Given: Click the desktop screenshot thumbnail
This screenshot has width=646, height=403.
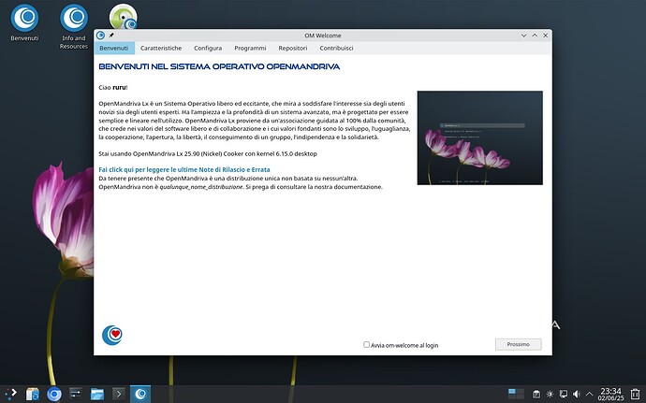Looking at the screenshot, I should click(x=479, y=137).
